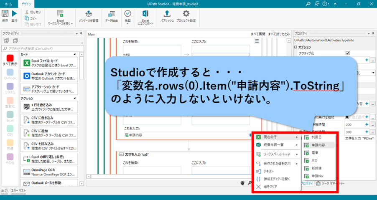This screenshot has width=377, height=200.
Task: Open ワークスペース: Excel submenu
Action: [x=277, y=154]
